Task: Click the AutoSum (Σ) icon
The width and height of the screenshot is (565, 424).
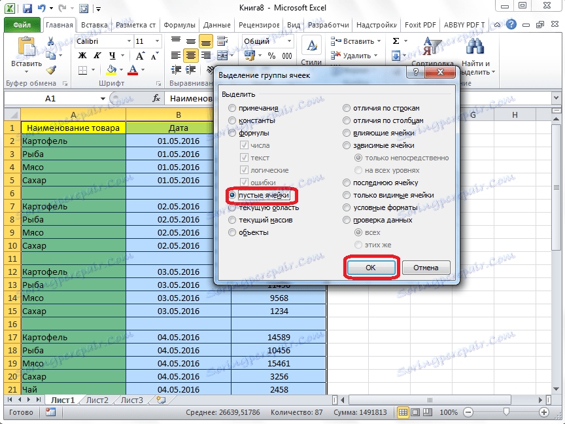Action: tap(396, 41)
